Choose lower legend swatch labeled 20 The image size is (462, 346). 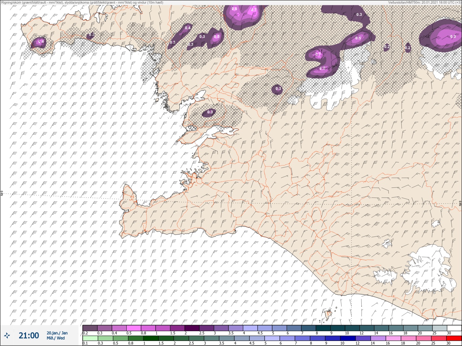click(424, 338)
